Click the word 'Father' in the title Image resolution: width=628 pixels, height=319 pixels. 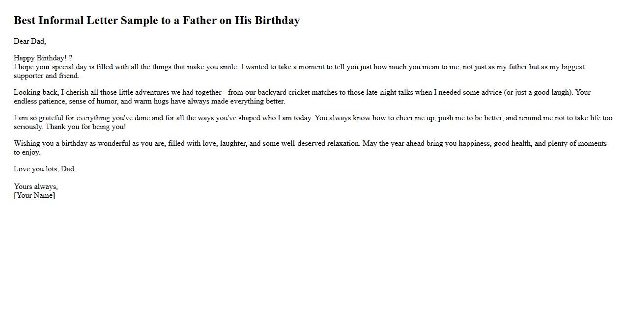pyautogui.click(x=200, y=21)
